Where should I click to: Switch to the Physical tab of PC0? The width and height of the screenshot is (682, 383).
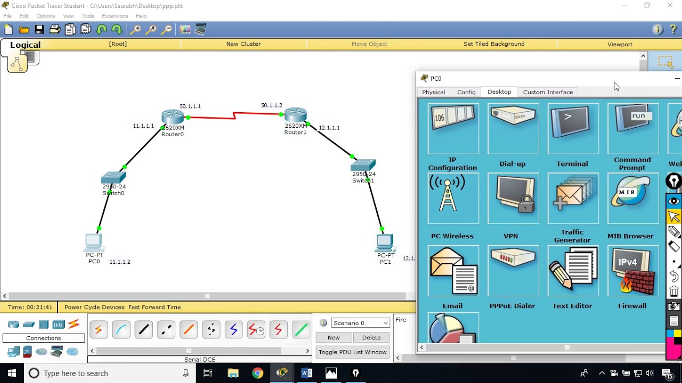tap(434, 92)
